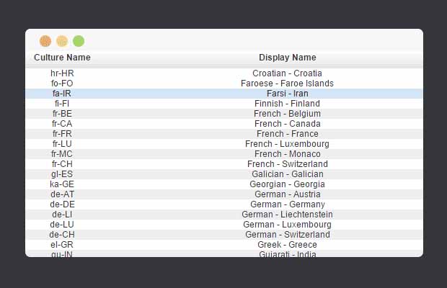Choose the fr-MC Monaco entry
Viewport: 447px width, 288px height.
tap(224, 154)
